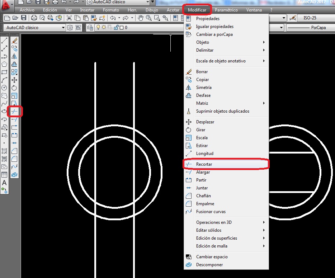
Task: Click the Zoom realtime magnifier icon
Action: click(x=148, y=17)
